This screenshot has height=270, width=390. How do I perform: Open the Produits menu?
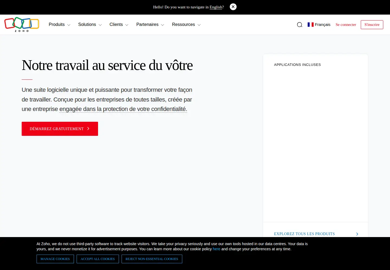(x=60, y=25)
